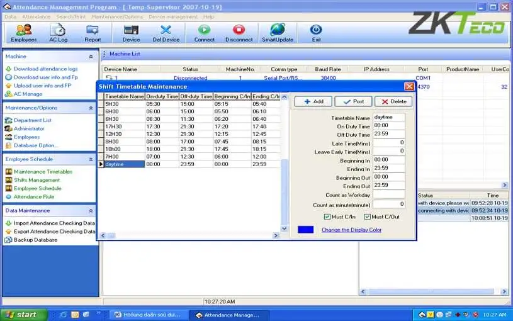Collapse the Machine sidebar panel
The width and height of the screenshot is (513, 321).
click(x=91, y=57)
